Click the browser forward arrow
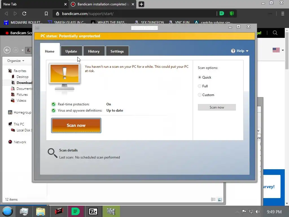Viewport: 289px width, 217px height. (15, 14)
